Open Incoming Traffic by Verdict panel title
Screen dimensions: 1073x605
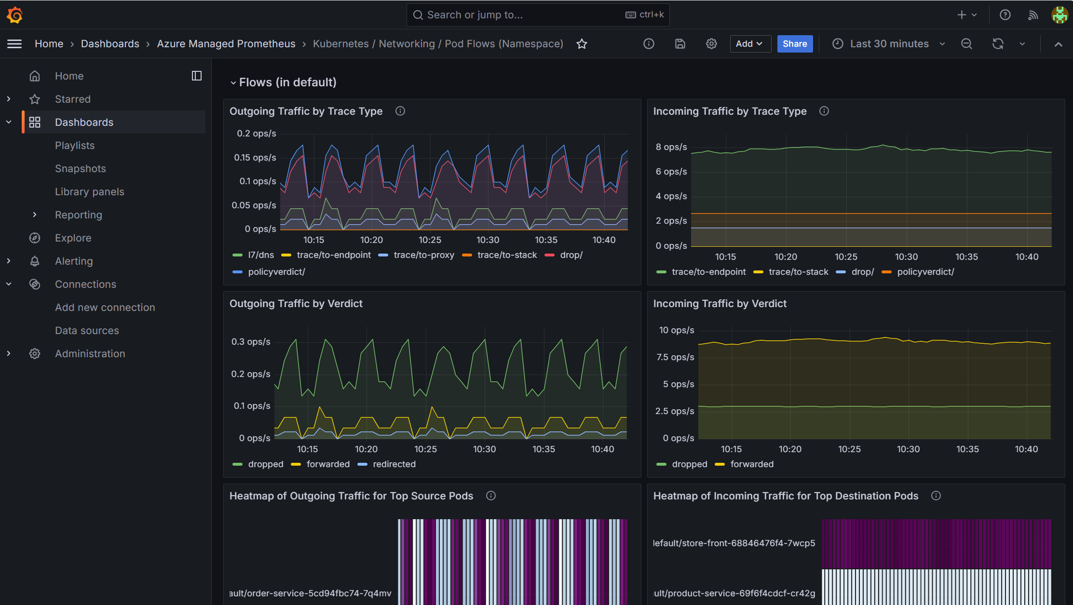point(720,303)
